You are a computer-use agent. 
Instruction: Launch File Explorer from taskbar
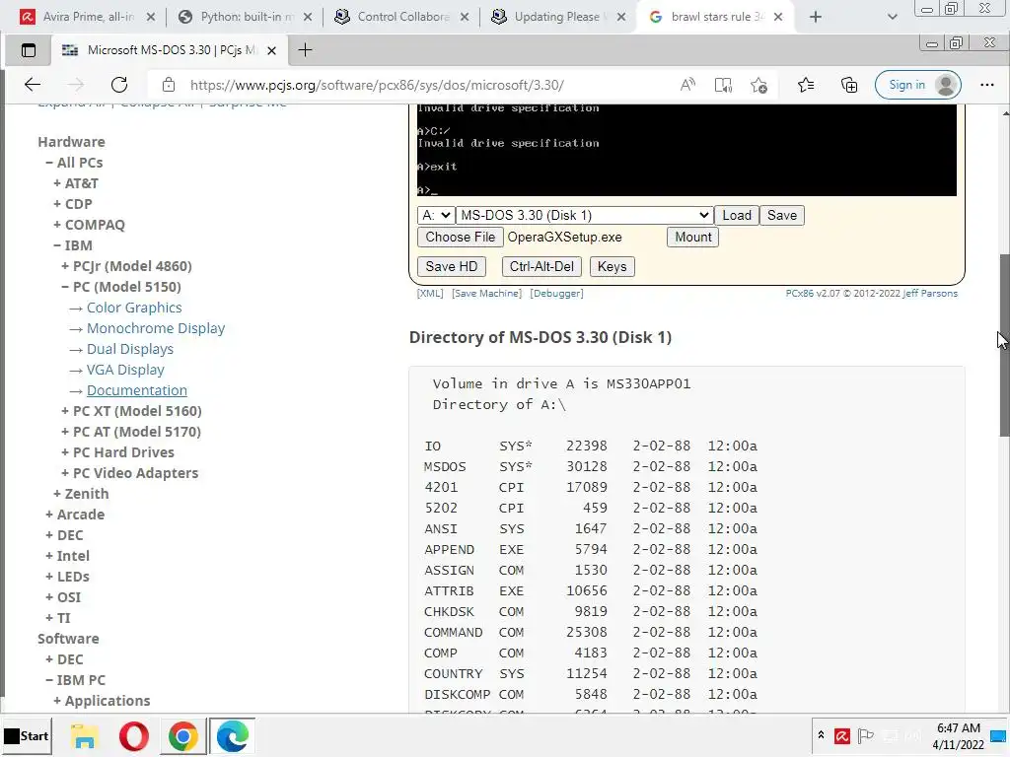coord(85,735)
